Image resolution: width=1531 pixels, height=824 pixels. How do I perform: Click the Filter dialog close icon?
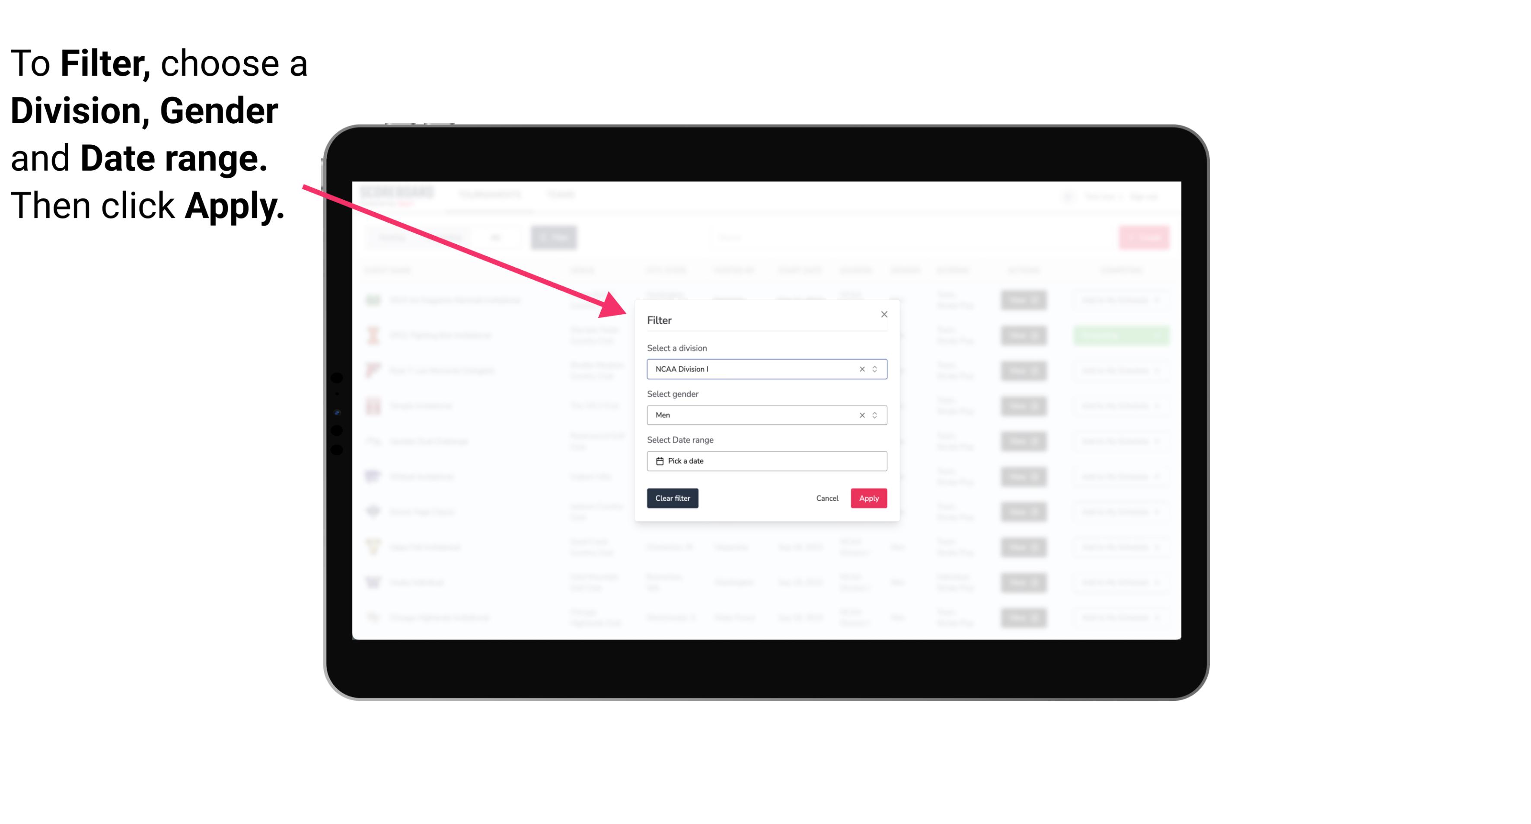pyautogui.click(x=883, y=313)
